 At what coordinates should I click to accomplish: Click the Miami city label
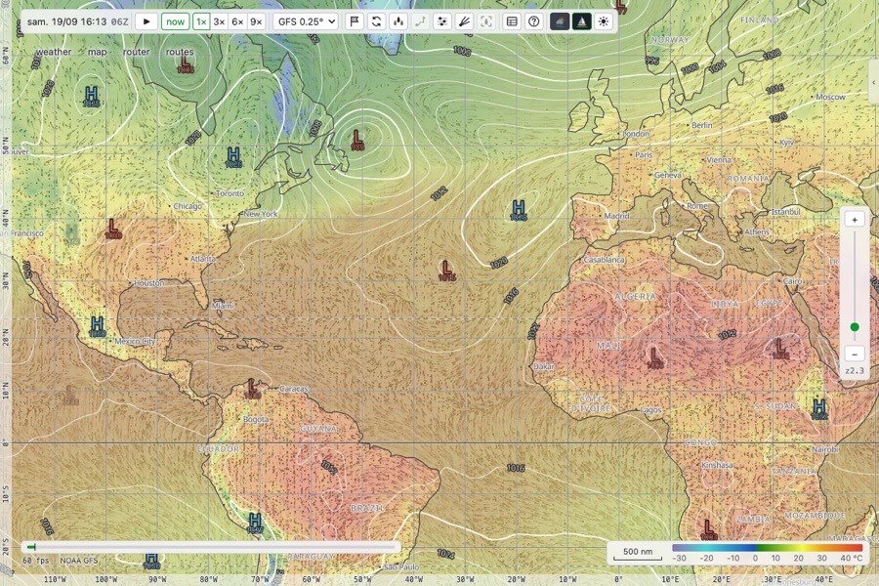pyautogui.click(x=223, y=306)
